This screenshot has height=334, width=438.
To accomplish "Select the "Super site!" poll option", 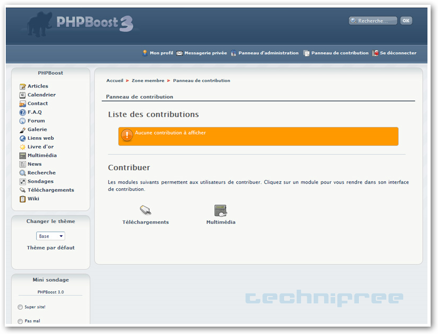I will (21, 307).
